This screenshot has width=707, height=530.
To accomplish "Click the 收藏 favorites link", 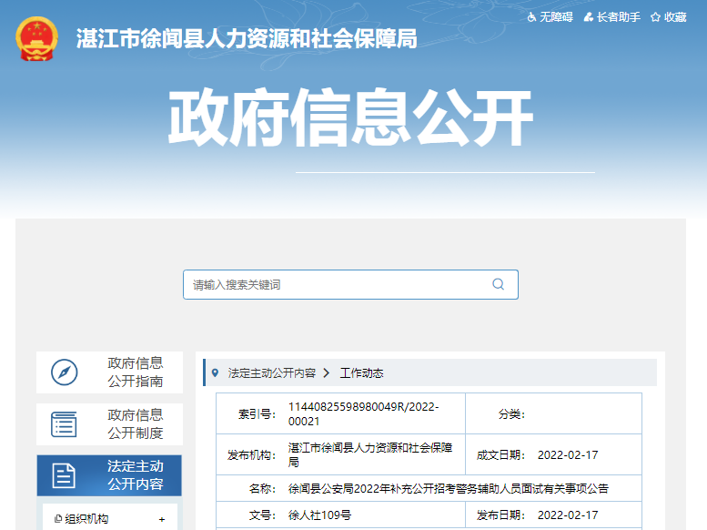I will coord(675,17).
